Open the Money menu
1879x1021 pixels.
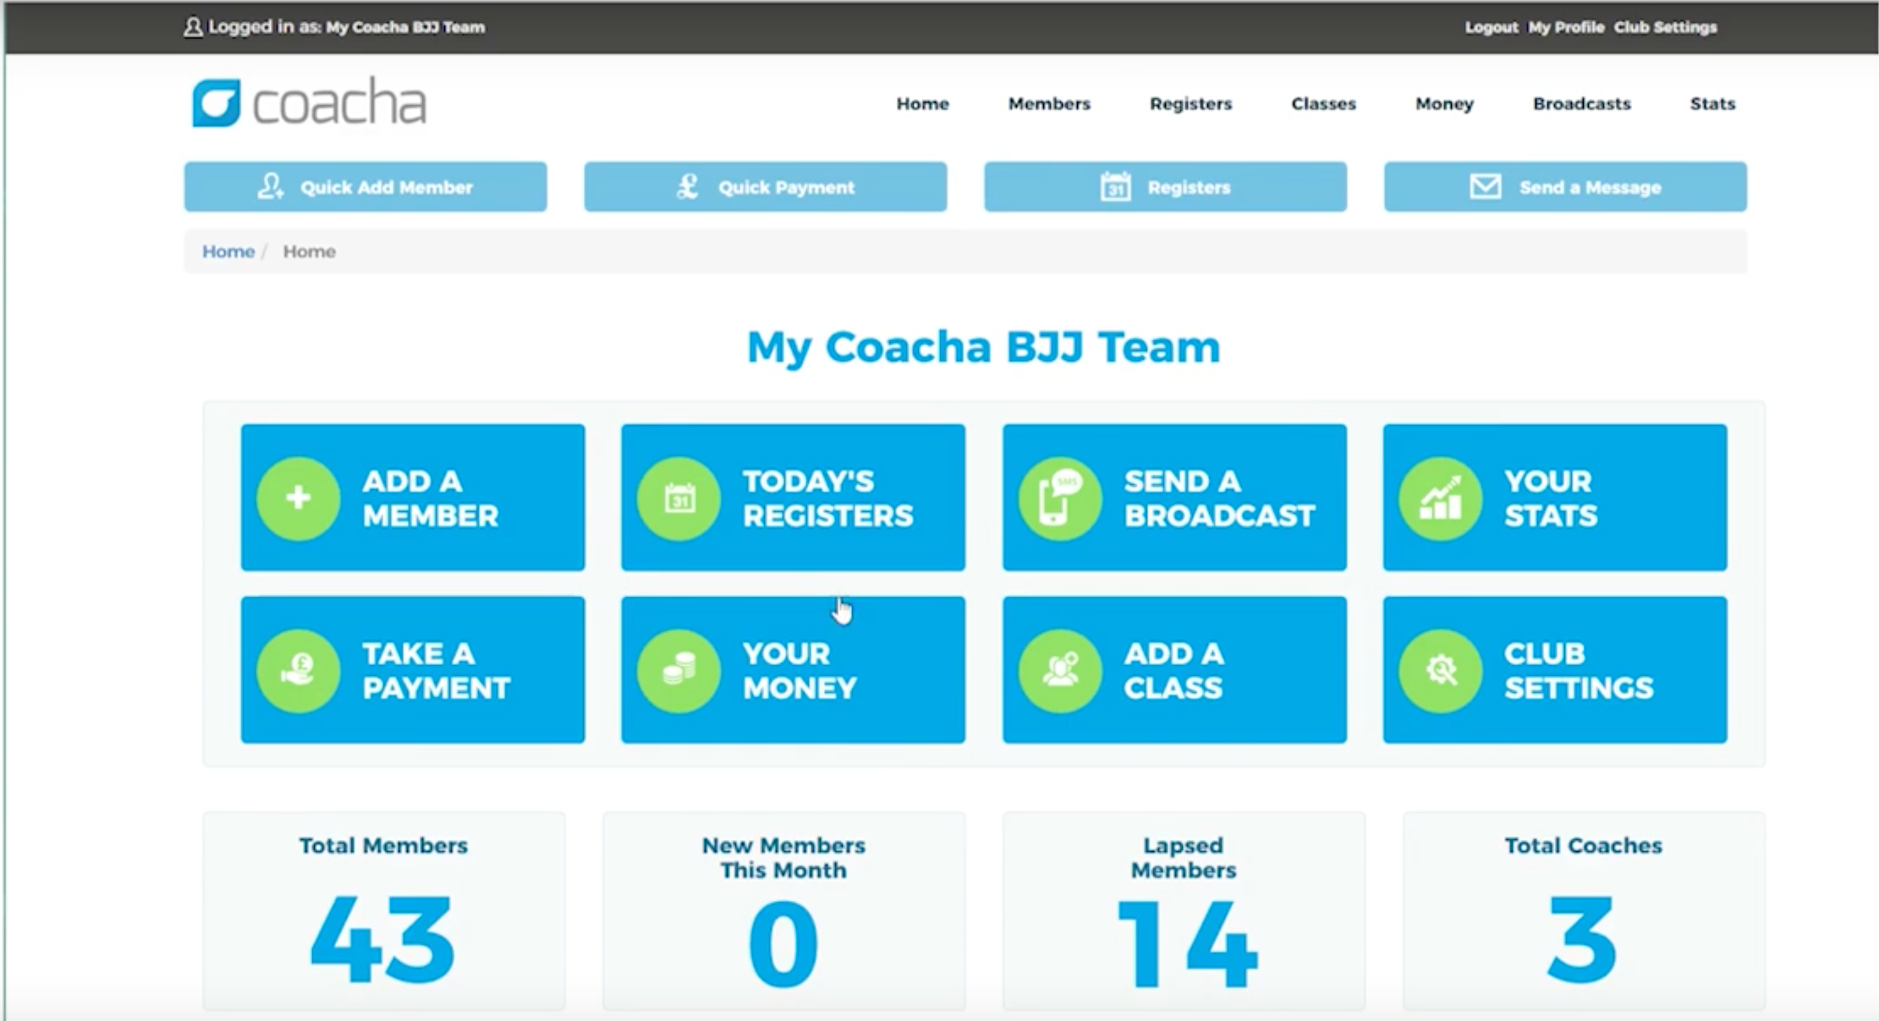pos(1444,104)
